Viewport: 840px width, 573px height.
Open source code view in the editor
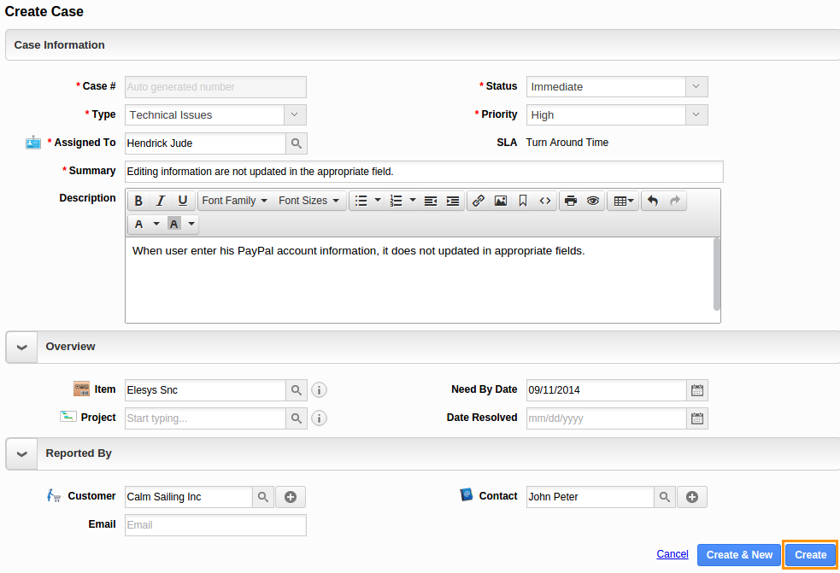coord(545,200)
